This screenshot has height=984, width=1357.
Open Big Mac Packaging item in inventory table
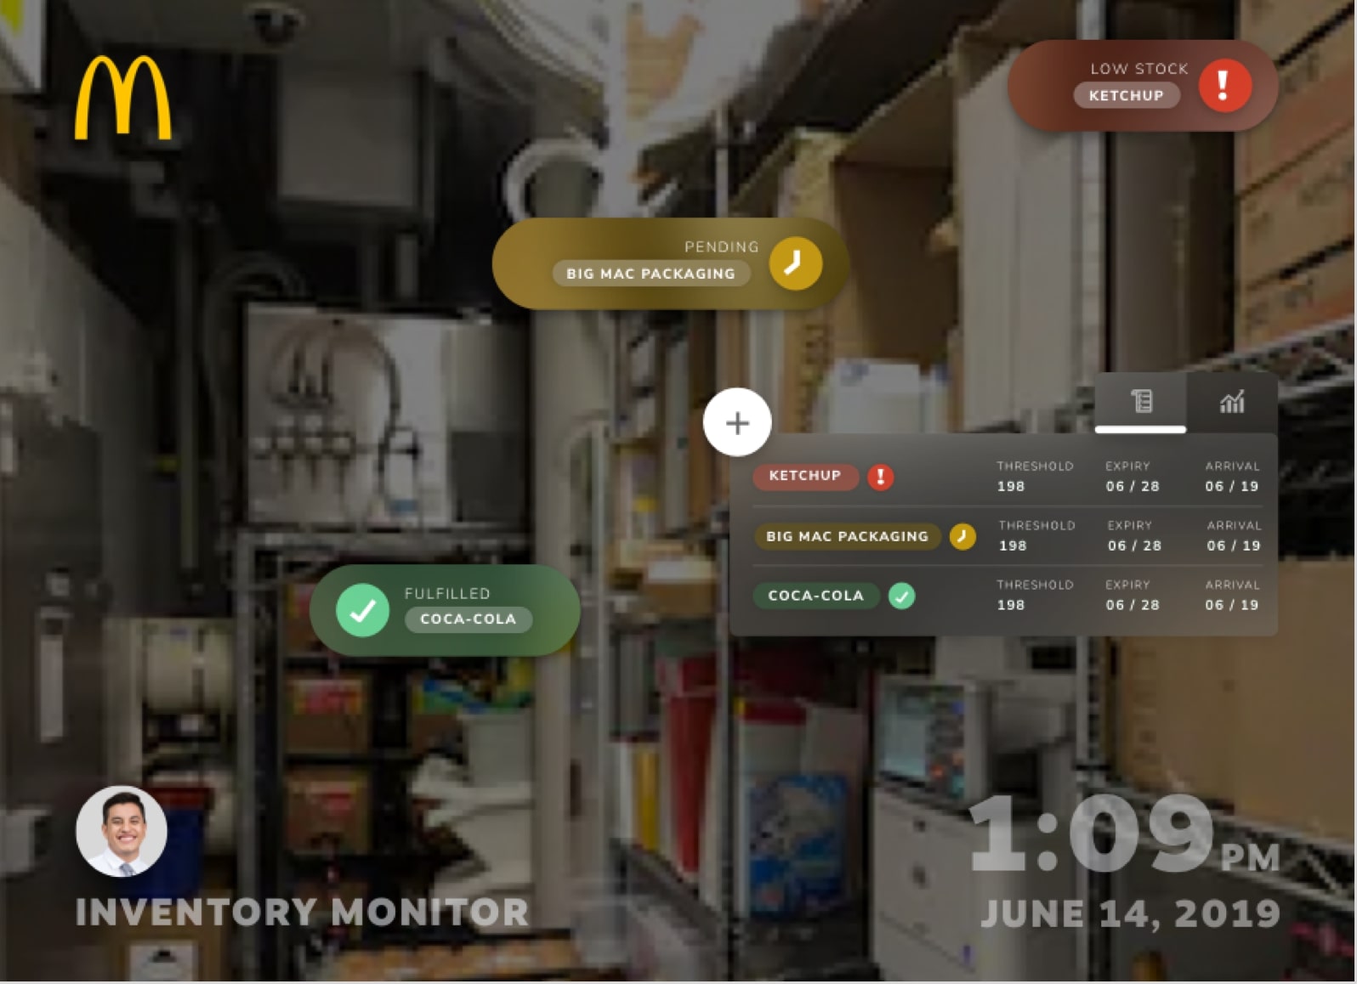tap(847, 536)
